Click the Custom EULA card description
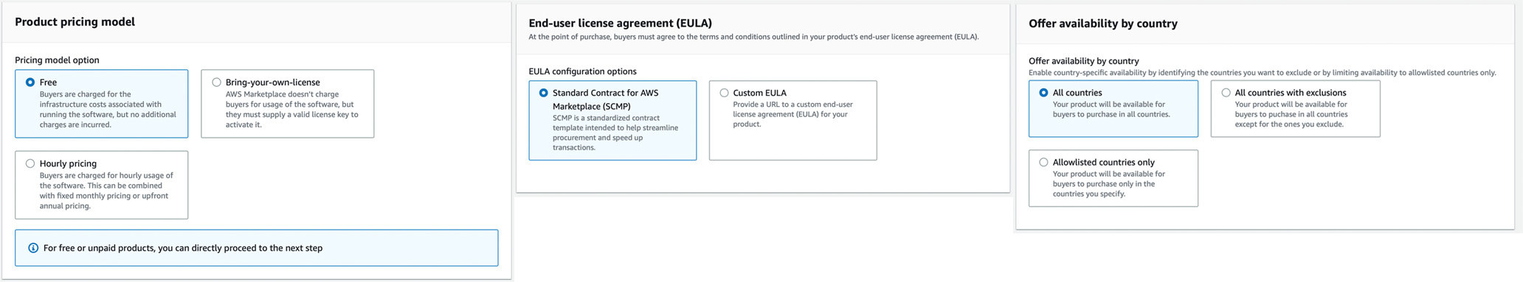 click(793, 114)
